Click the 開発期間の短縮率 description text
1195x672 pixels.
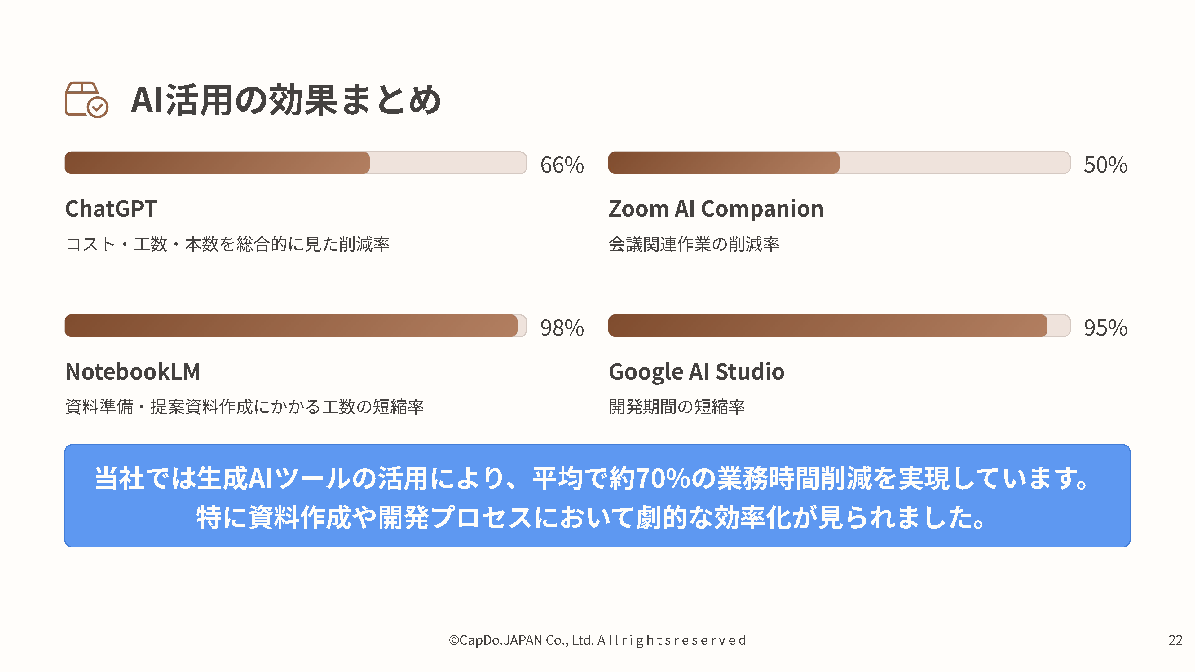[x=676, y=407]
